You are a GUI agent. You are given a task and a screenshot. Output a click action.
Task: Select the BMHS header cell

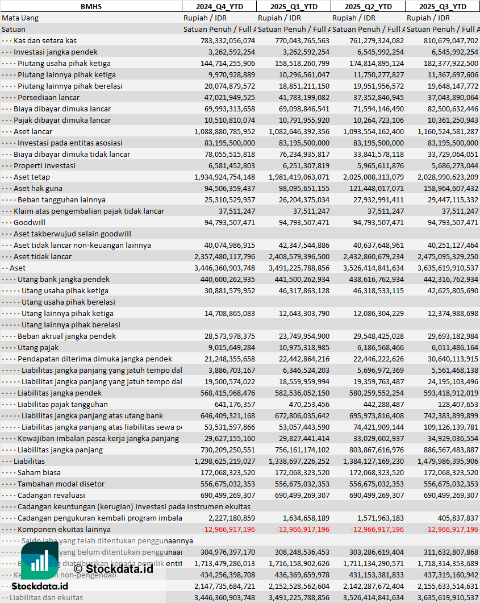pyautogui.click(x=91, y=6)
